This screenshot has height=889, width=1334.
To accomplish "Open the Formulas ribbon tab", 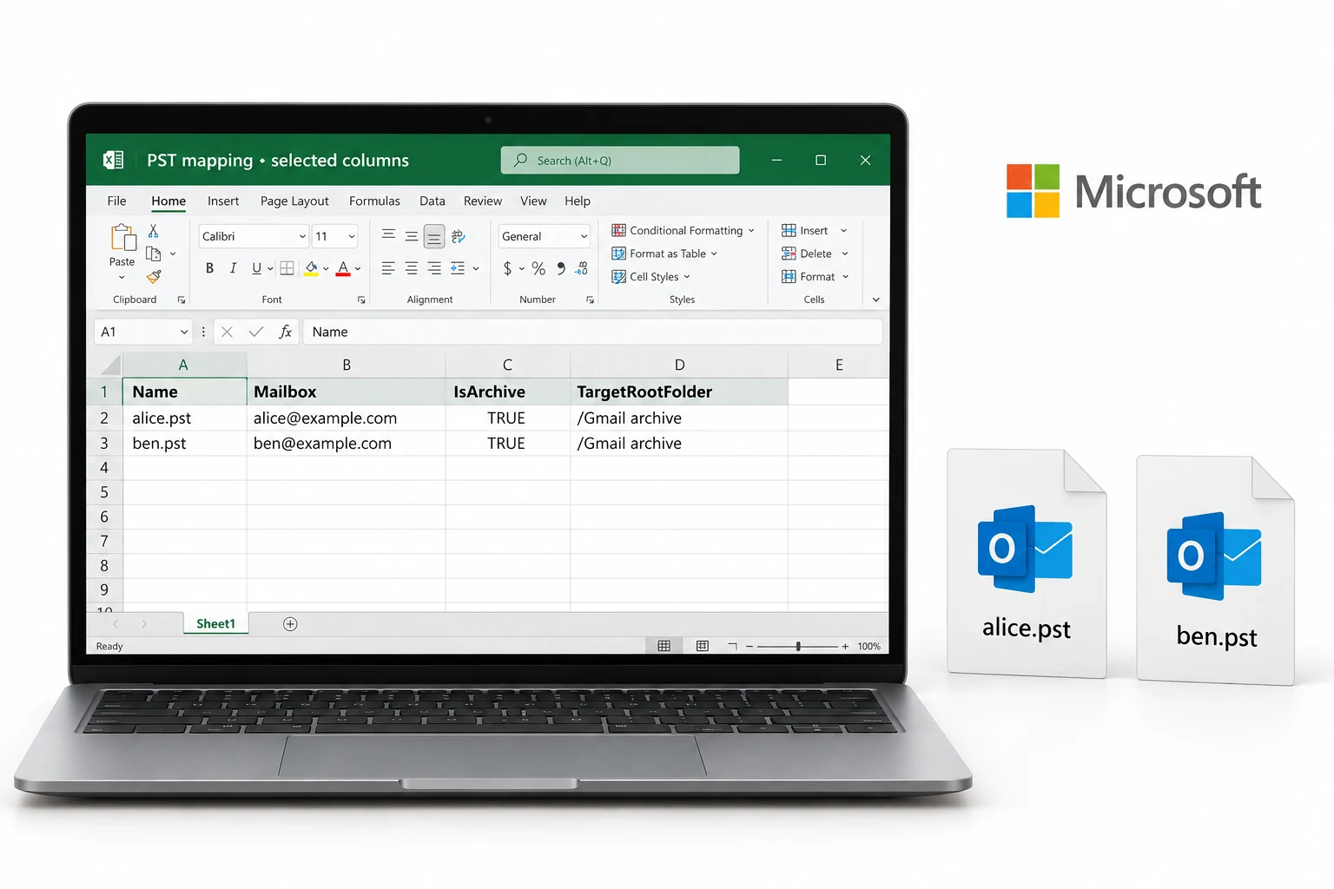I will click(x=374, y=201).
